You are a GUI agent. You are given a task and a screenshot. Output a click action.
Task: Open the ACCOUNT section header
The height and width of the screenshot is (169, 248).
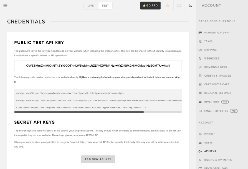click(206, 123)
